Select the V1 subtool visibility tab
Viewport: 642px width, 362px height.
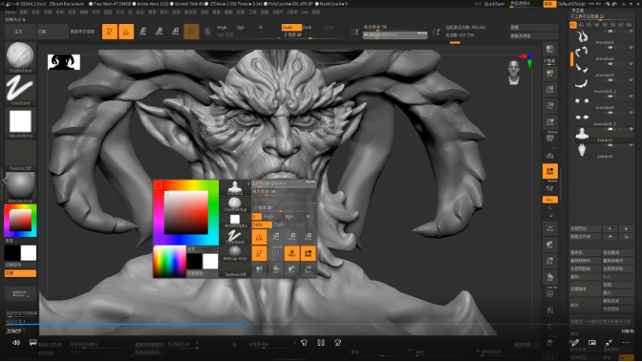coord(573,25)
